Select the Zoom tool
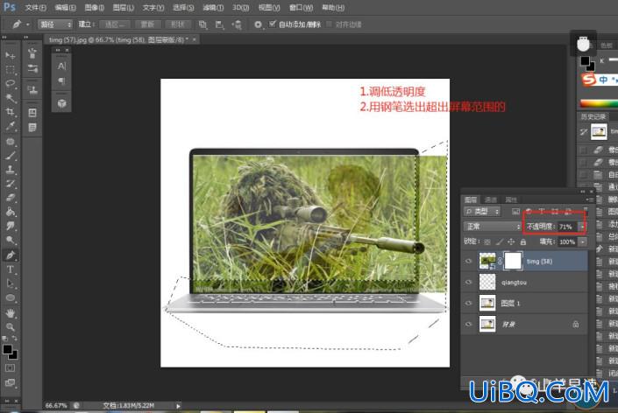Screen dimensions: 618x413 point(11,327)
